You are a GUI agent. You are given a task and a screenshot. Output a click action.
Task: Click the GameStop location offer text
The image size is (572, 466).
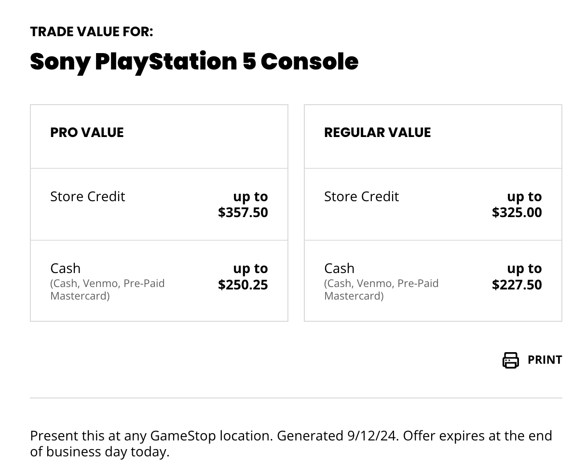coord(291,444)
